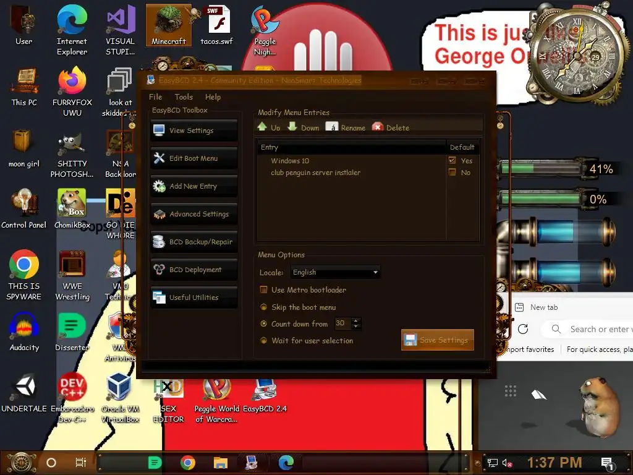Open BCD Backup/Repair section
The width and height of the screenshot is (633, 475).
coord(193,242)
